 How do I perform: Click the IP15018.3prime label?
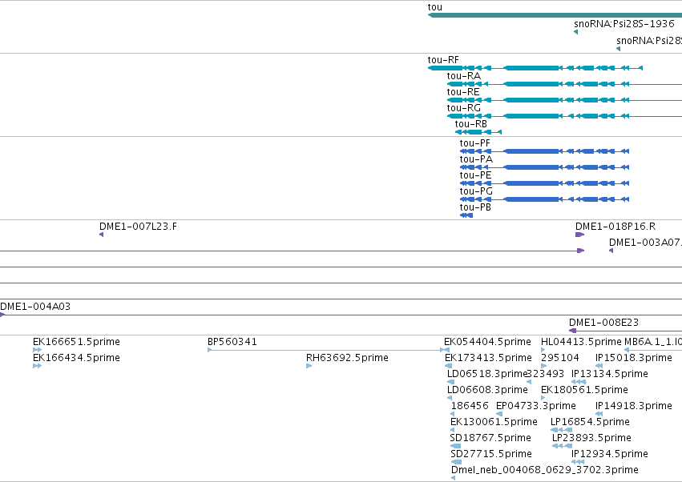point(634,358)
